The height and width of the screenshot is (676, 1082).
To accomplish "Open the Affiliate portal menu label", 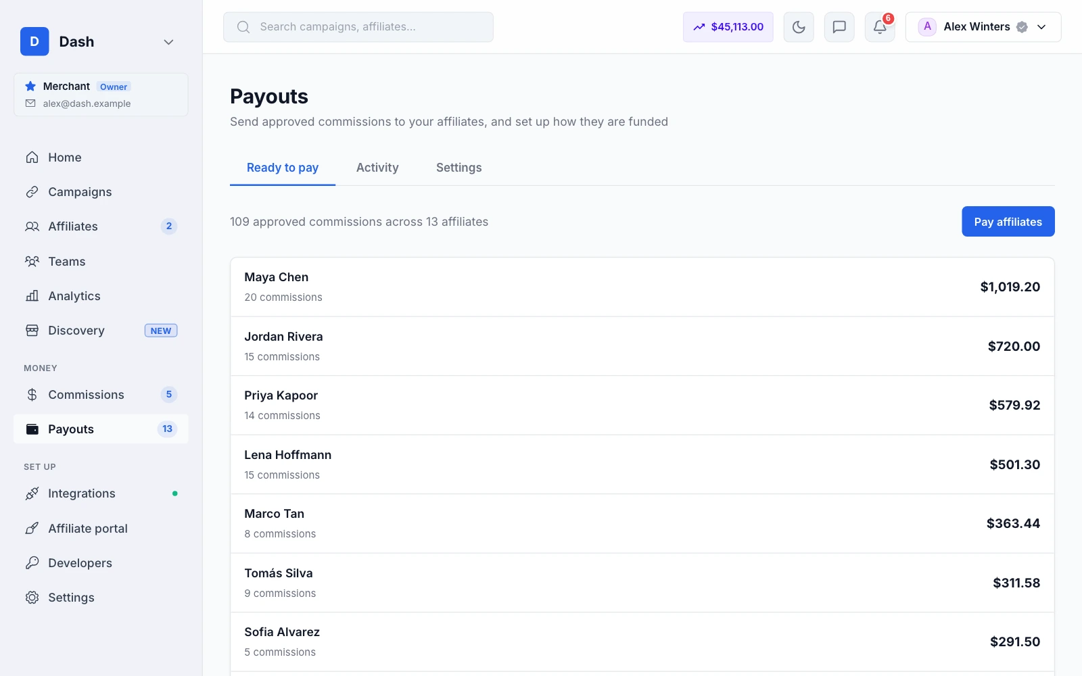I will tap(88, 529).
